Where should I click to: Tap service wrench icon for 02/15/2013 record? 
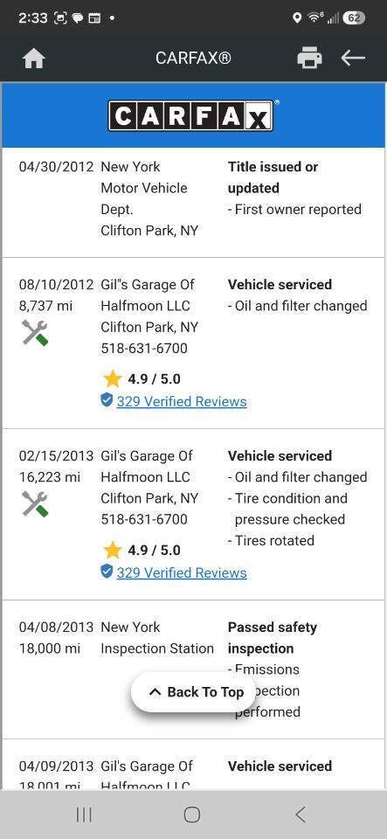point(35,504)
